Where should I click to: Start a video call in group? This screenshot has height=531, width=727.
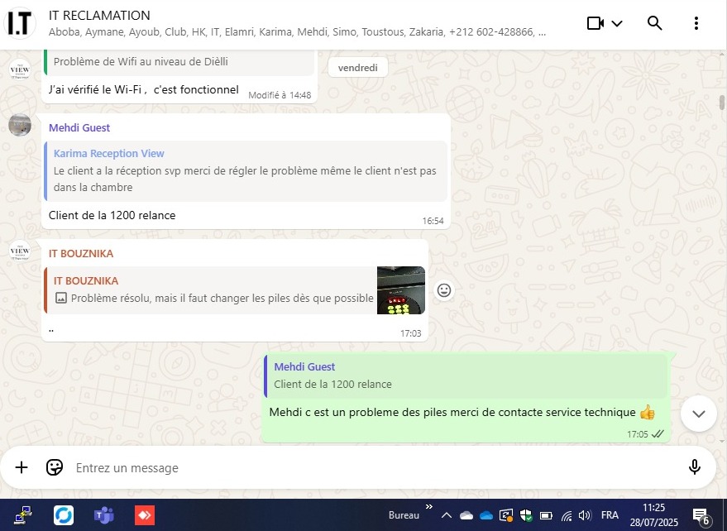coord(595,23)
